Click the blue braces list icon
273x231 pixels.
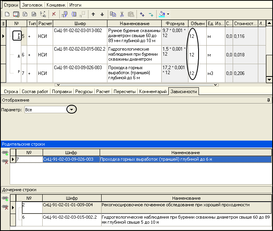point(74,14)
